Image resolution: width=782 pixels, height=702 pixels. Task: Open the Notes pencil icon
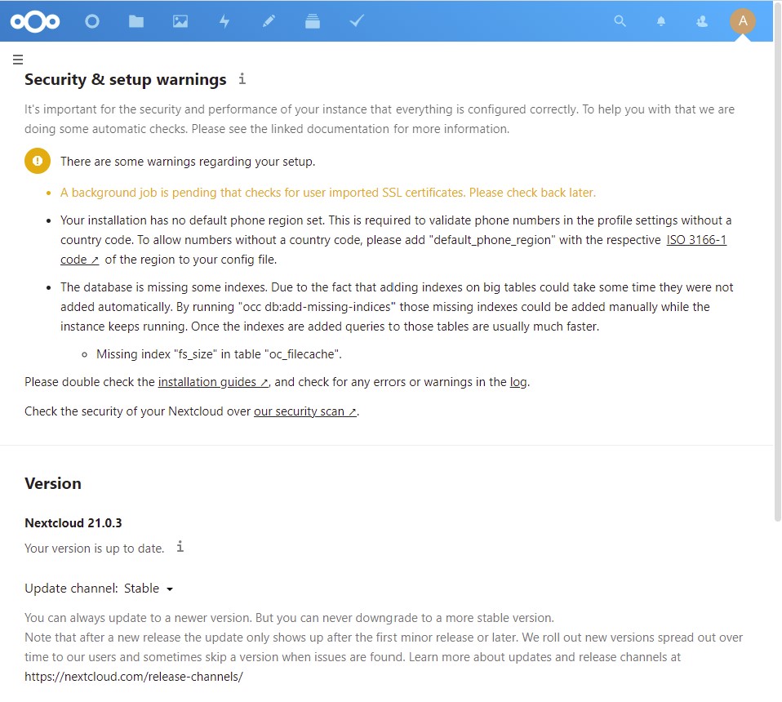click(x=269, y=21)
